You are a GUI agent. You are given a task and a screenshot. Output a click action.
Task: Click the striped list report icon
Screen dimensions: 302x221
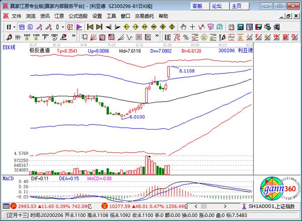pyautogui.click(x=249, y=27)
